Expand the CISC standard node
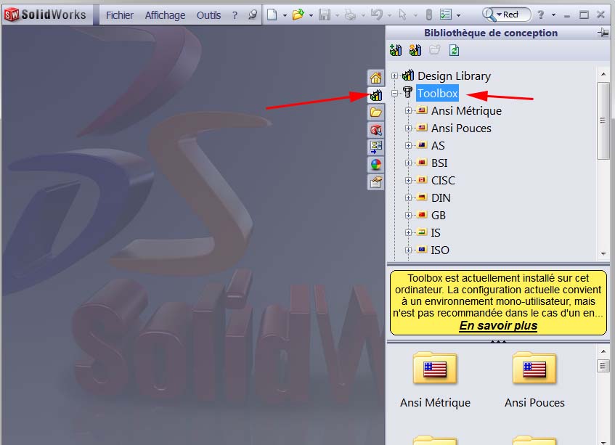This screenshot has width=615, height=445. coord(408,180)
